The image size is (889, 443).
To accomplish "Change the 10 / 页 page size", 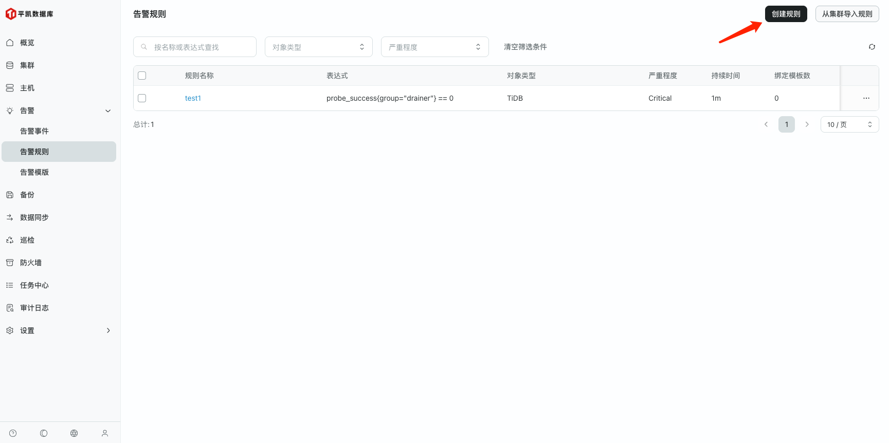I will (x=849, y=124).
